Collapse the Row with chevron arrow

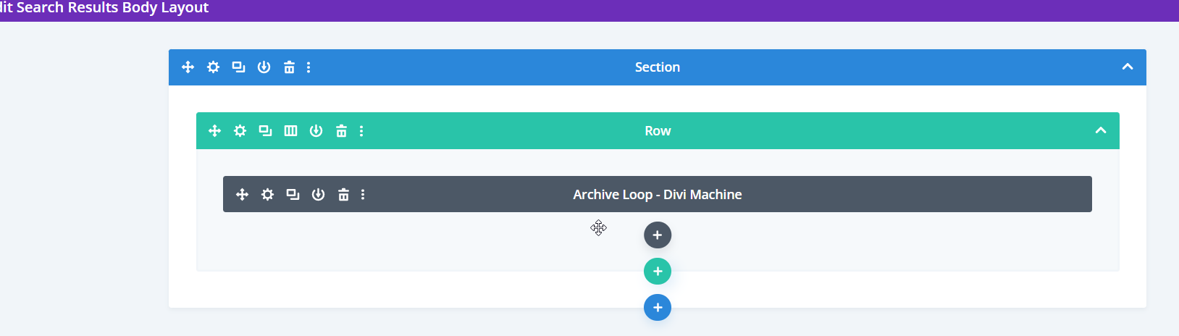click(1100, 131)
